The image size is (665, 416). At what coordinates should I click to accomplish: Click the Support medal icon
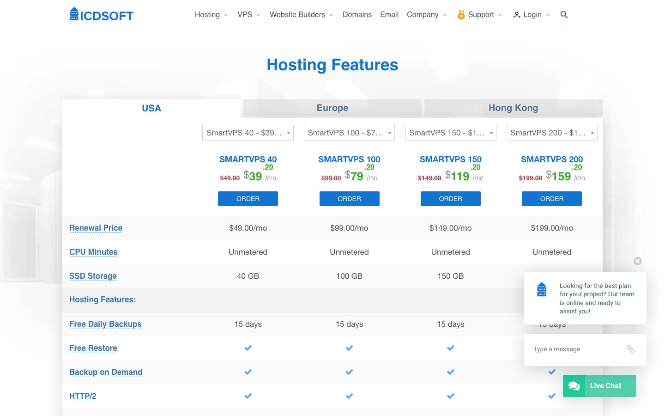click(461, 15)
